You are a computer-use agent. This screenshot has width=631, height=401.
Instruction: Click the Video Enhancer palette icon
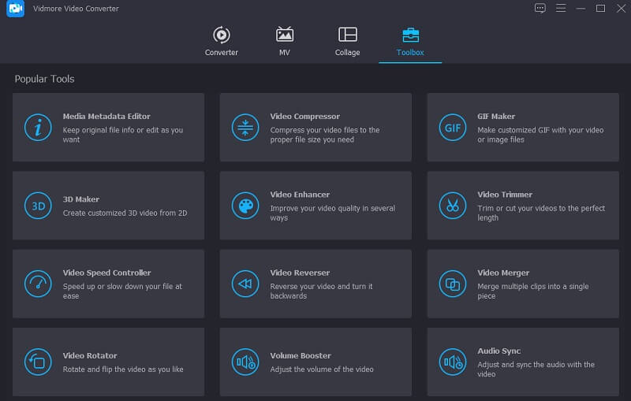[x=245, y=206]
